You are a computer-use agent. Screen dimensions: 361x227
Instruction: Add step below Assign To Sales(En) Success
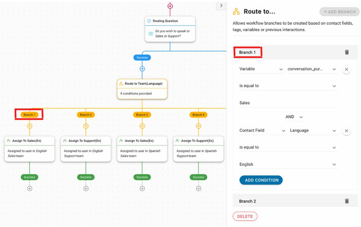point(29,188)
